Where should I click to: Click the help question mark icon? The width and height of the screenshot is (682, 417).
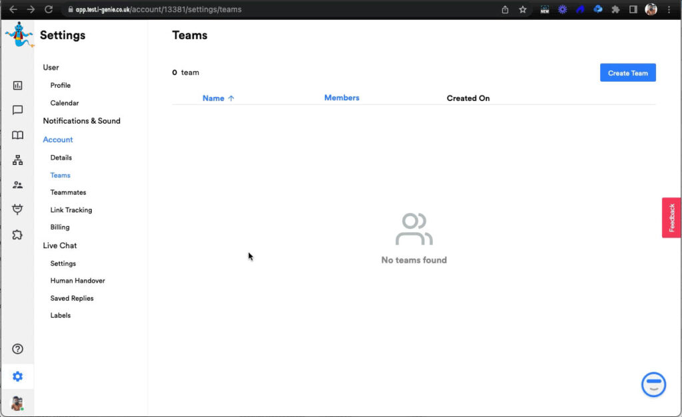[17, 348]
